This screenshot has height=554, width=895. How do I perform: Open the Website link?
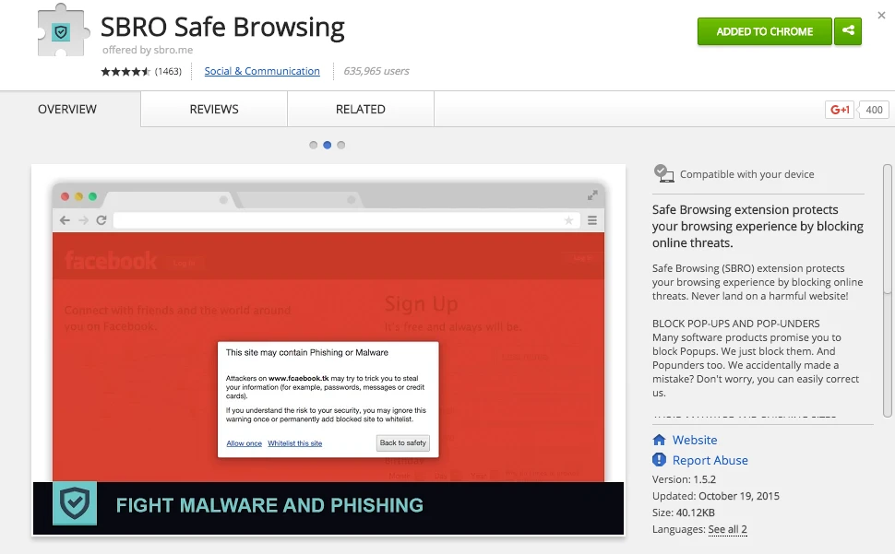click(695, 440)
